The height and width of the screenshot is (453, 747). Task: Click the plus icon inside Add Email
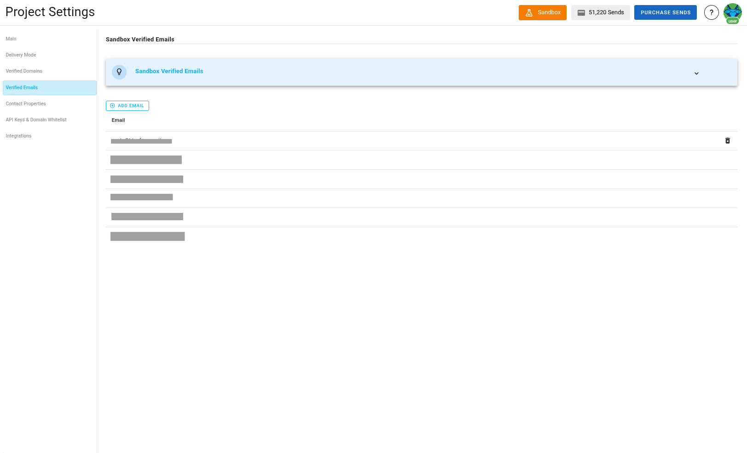pos(112,106)
